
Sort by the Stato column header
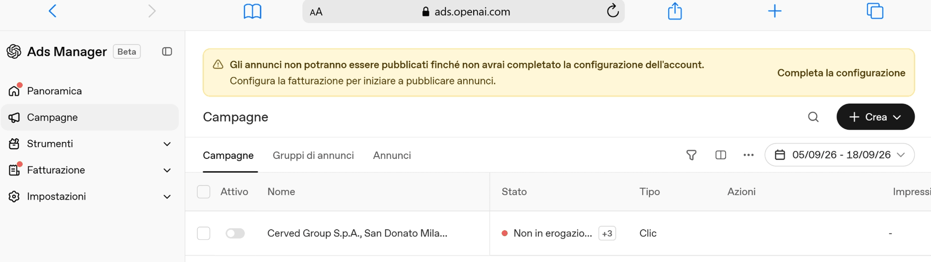(x=514, y=192)
